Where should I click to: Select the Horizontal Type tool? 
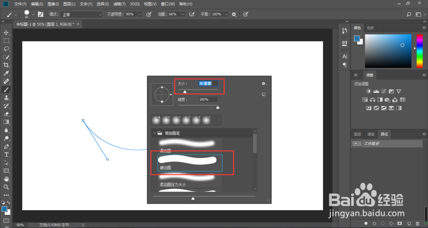click(x=6, y=155)
